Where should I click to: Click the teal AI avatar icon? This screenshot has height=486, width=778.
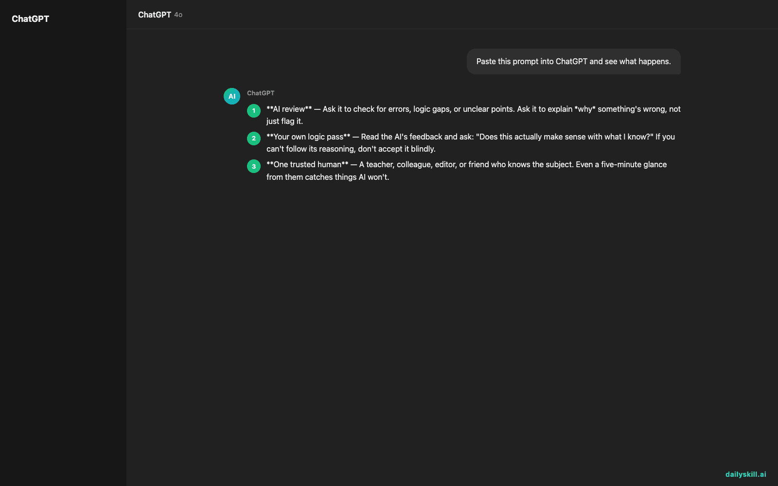(232, 96)
